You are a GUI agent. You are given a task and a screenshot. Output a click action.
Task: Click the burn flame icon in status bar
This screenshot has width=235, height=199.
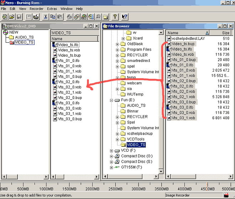point(226,195)
